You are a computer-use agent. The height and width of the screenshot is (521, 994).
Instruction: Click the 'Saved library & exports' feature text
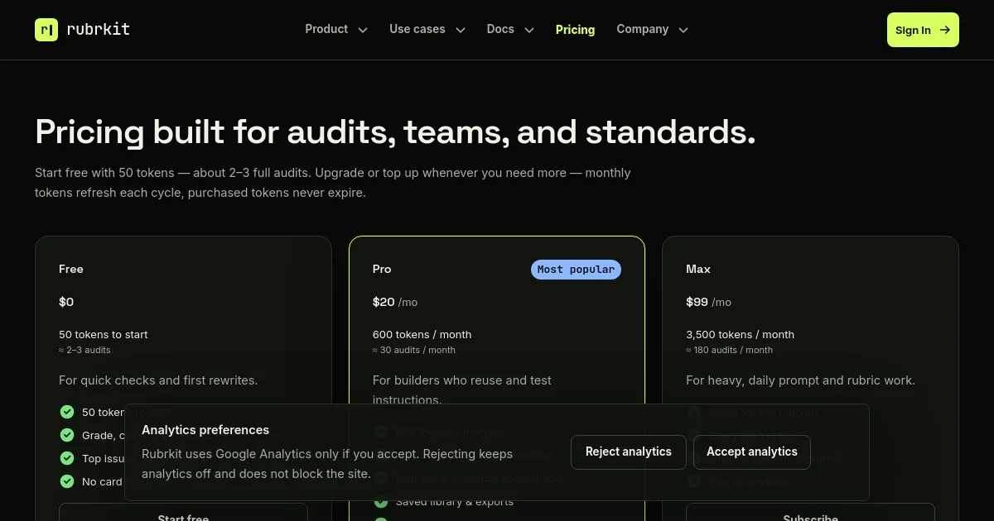[x=455, y=502]
